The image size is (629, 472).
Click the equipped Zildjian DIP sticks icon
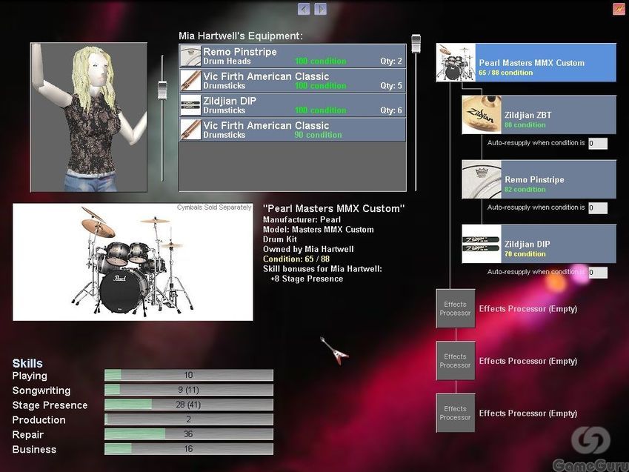[x=482, y=244]
